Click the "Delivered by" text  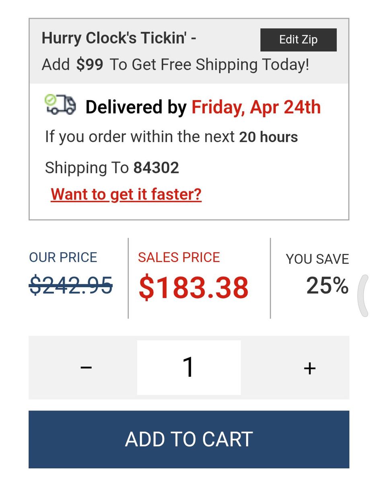pos(136,107)
